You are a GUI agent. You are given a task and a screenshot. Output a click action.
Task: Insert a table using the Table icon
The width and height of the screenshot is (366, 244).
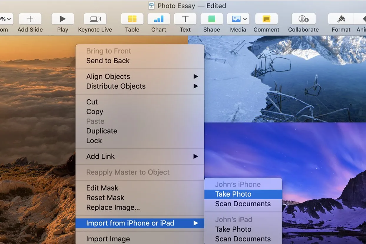click(132, 19)
